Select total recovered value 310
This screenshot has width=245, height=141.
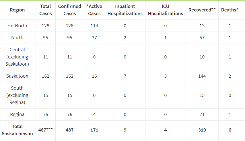[202, 130]
